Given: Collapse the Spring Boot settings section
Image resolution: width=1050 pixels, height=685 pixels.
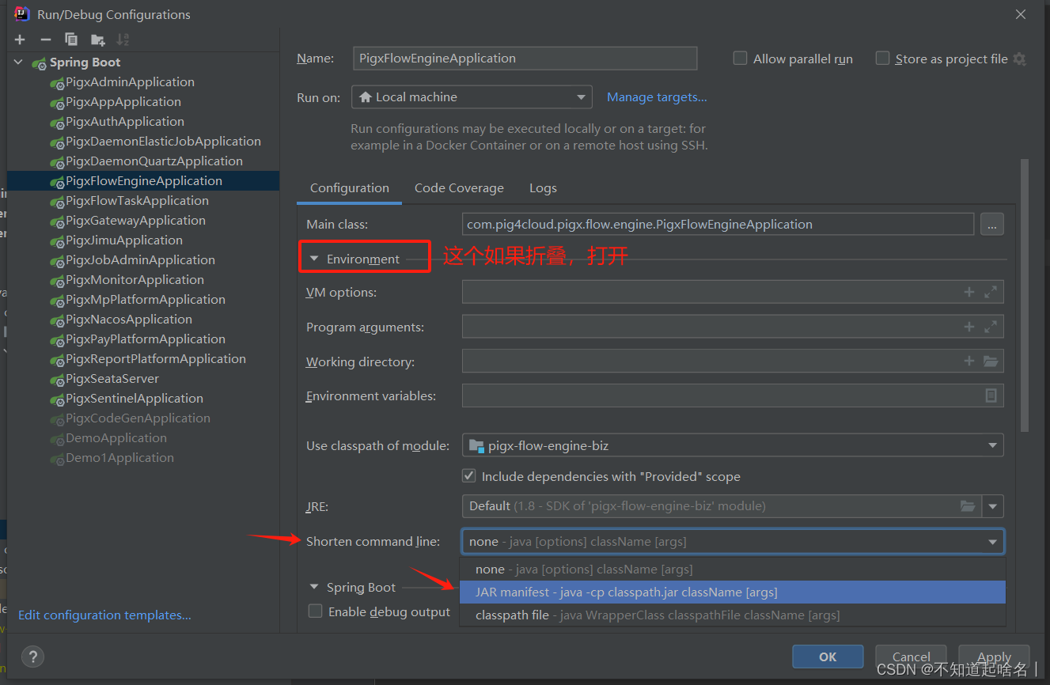Looking at the screenshot, I should click(x=314, y=587).
